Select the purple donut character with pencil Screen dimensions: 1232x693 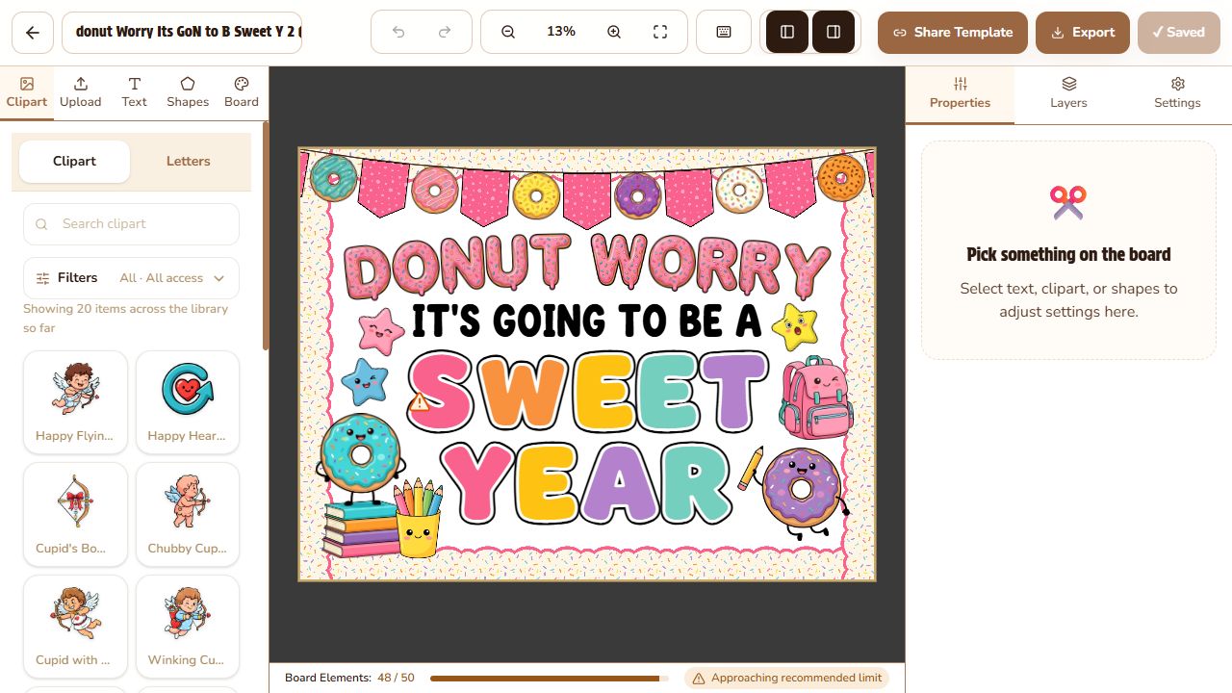[x=801, y=491]
